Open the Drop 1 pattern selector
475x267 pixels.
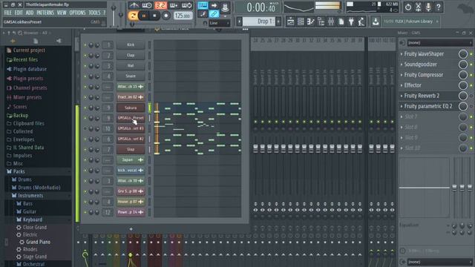coord(259,22)
